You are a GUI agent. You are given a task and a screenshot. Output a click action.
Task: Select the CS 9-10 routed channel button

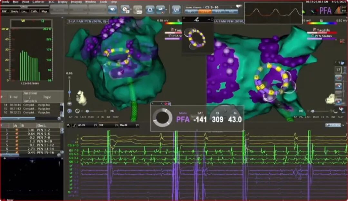click(204, 11)
